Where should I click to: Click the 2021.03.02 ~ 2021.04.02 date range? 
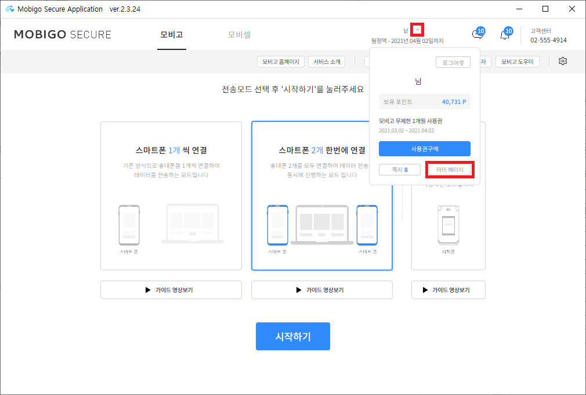click(x=406, y=131)
